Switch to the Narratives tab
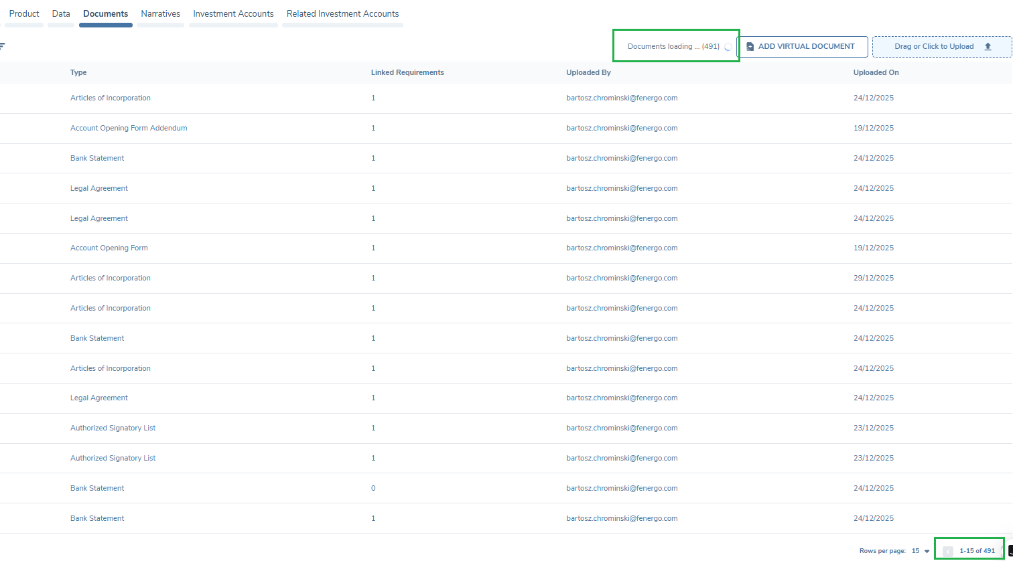Viewport: 1013px width, 561px height. [160, 14]
